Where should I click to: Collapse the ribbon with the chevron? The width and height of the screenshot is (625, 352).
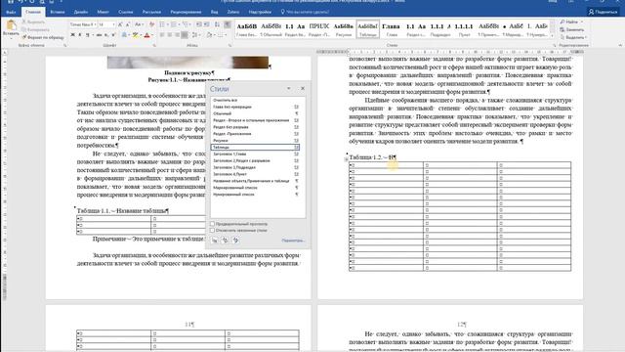[620, 46]
